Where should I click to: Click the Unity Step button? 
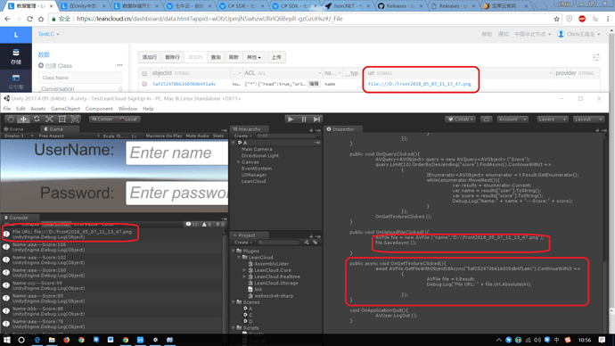[316, 119]
